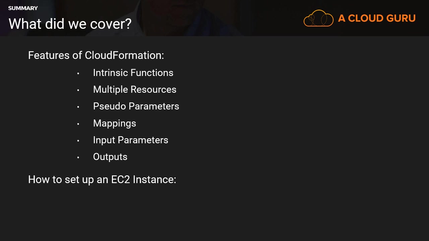Screen dimensions: 429x241
Task: Click the bullet dot beside Multiple Resources
Action: tap(78, 90)
